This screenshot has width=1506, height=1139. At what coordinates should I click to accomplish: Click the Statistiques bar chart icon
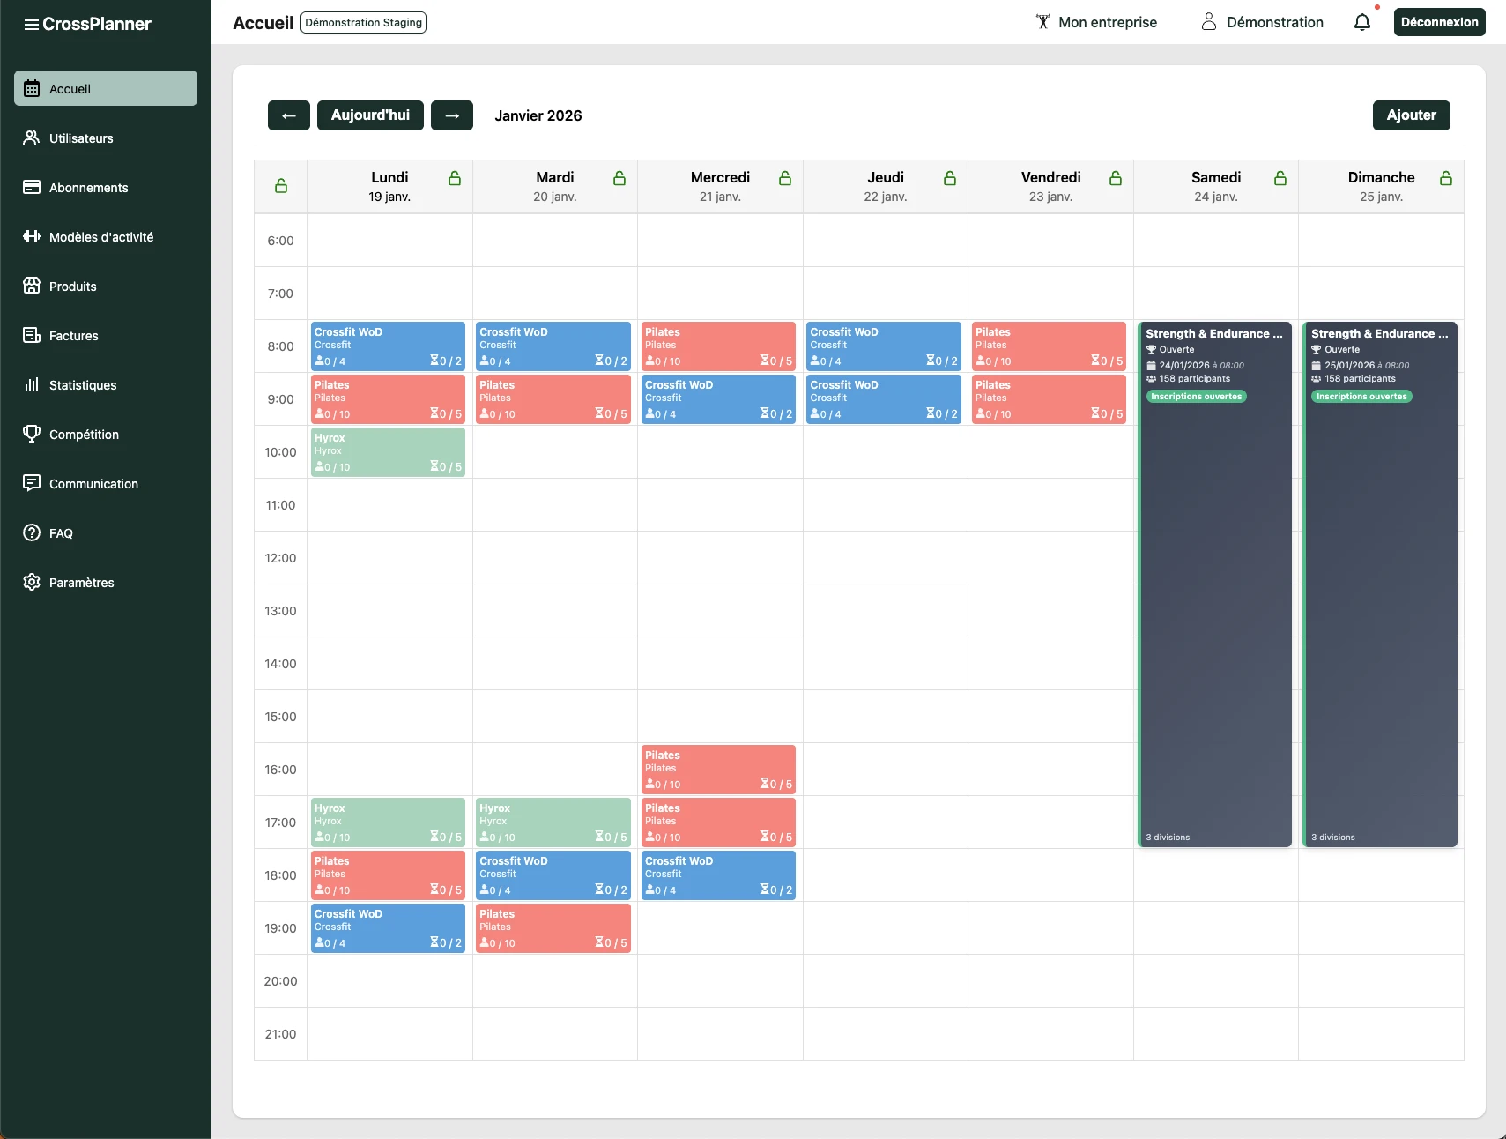coord(32,385)
